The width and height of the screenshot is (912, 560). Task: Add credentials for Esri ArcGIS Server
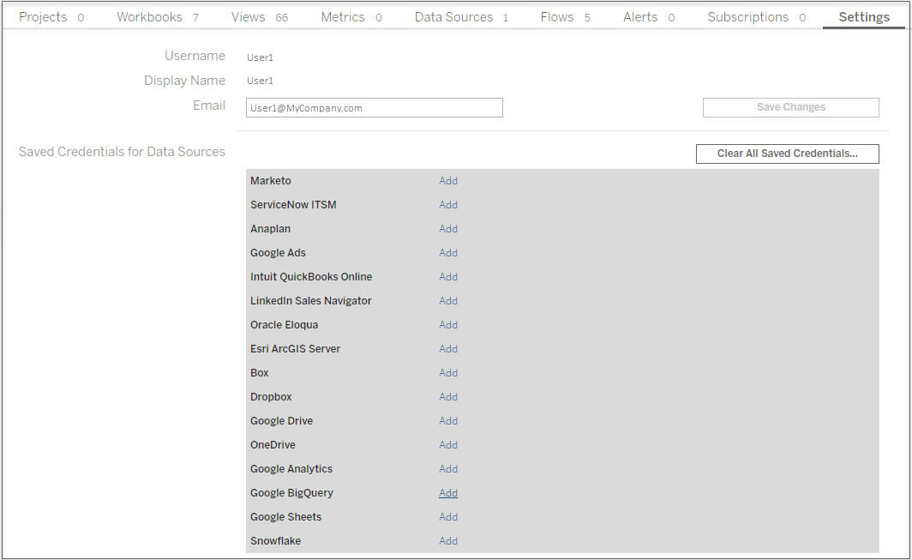click(x=447, y=349)
